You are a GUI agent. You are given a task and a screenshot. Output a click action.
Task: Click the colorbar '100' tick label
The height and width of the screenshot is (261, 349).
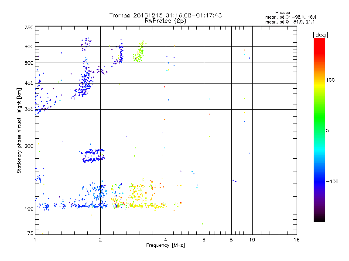(x=330, y=80)
